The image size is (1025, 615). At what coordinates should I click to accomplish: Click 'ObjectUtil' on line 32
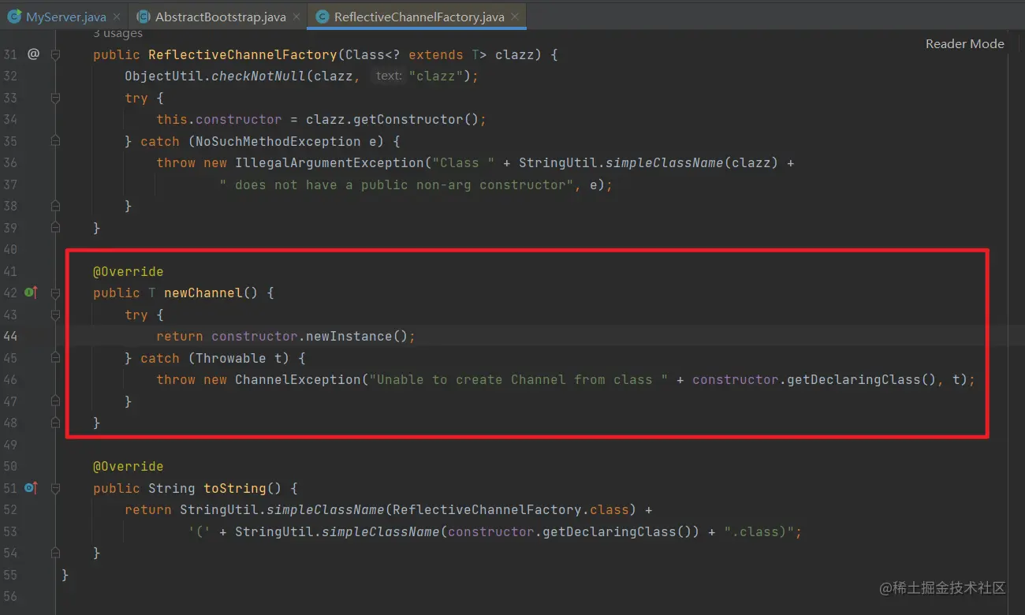164,76
